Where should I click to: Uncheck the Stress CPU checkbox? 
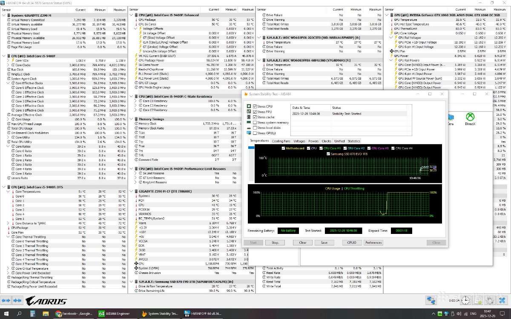pos(255,106)
